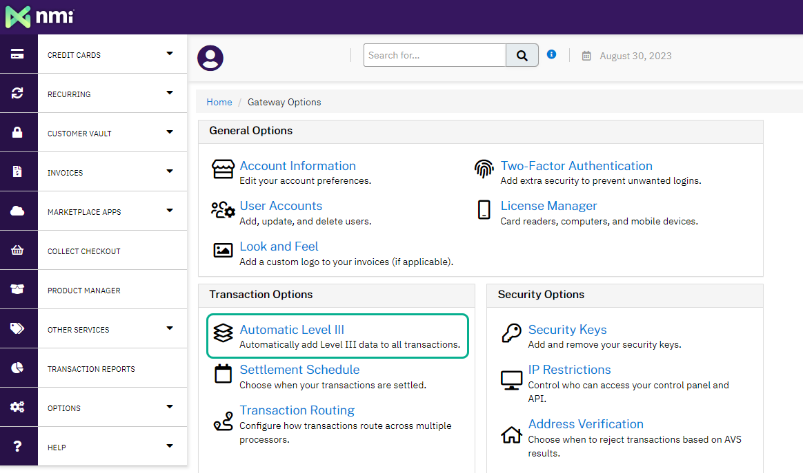Screen dimensions: 803x473
Task: Open Settlement Schedule link
Action: pos(299,370)
